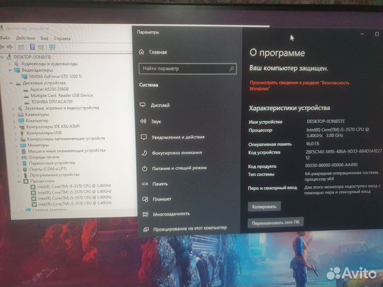Expand the Клавиатуры category
Screen dimensions: 383x287
pos(14,114)
